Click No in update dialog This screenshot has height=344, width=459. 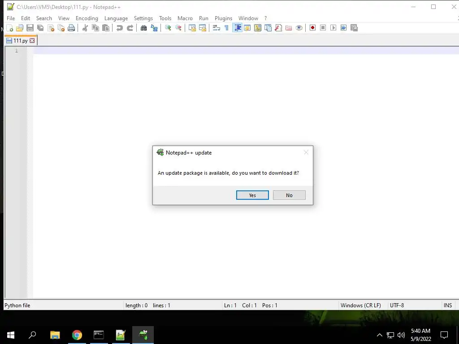click(x=289, y=195)
